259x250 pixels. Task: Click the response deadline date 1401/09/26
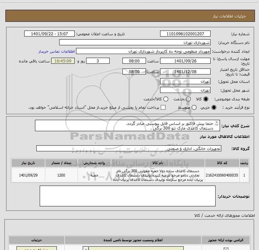(185, 61)
